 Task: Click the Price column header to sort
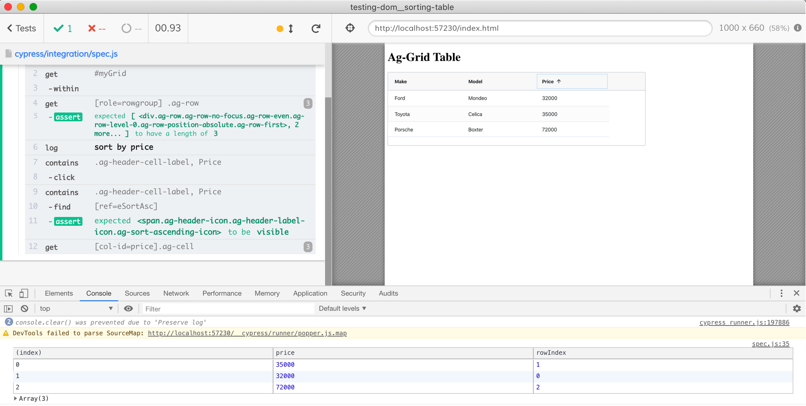pos(548,82)
